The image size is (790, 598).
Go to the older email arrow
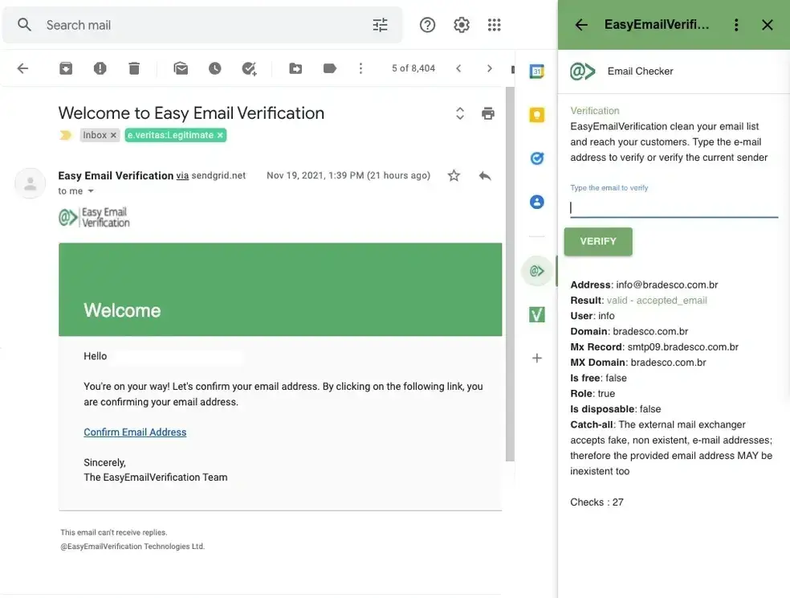pos(489,68)
